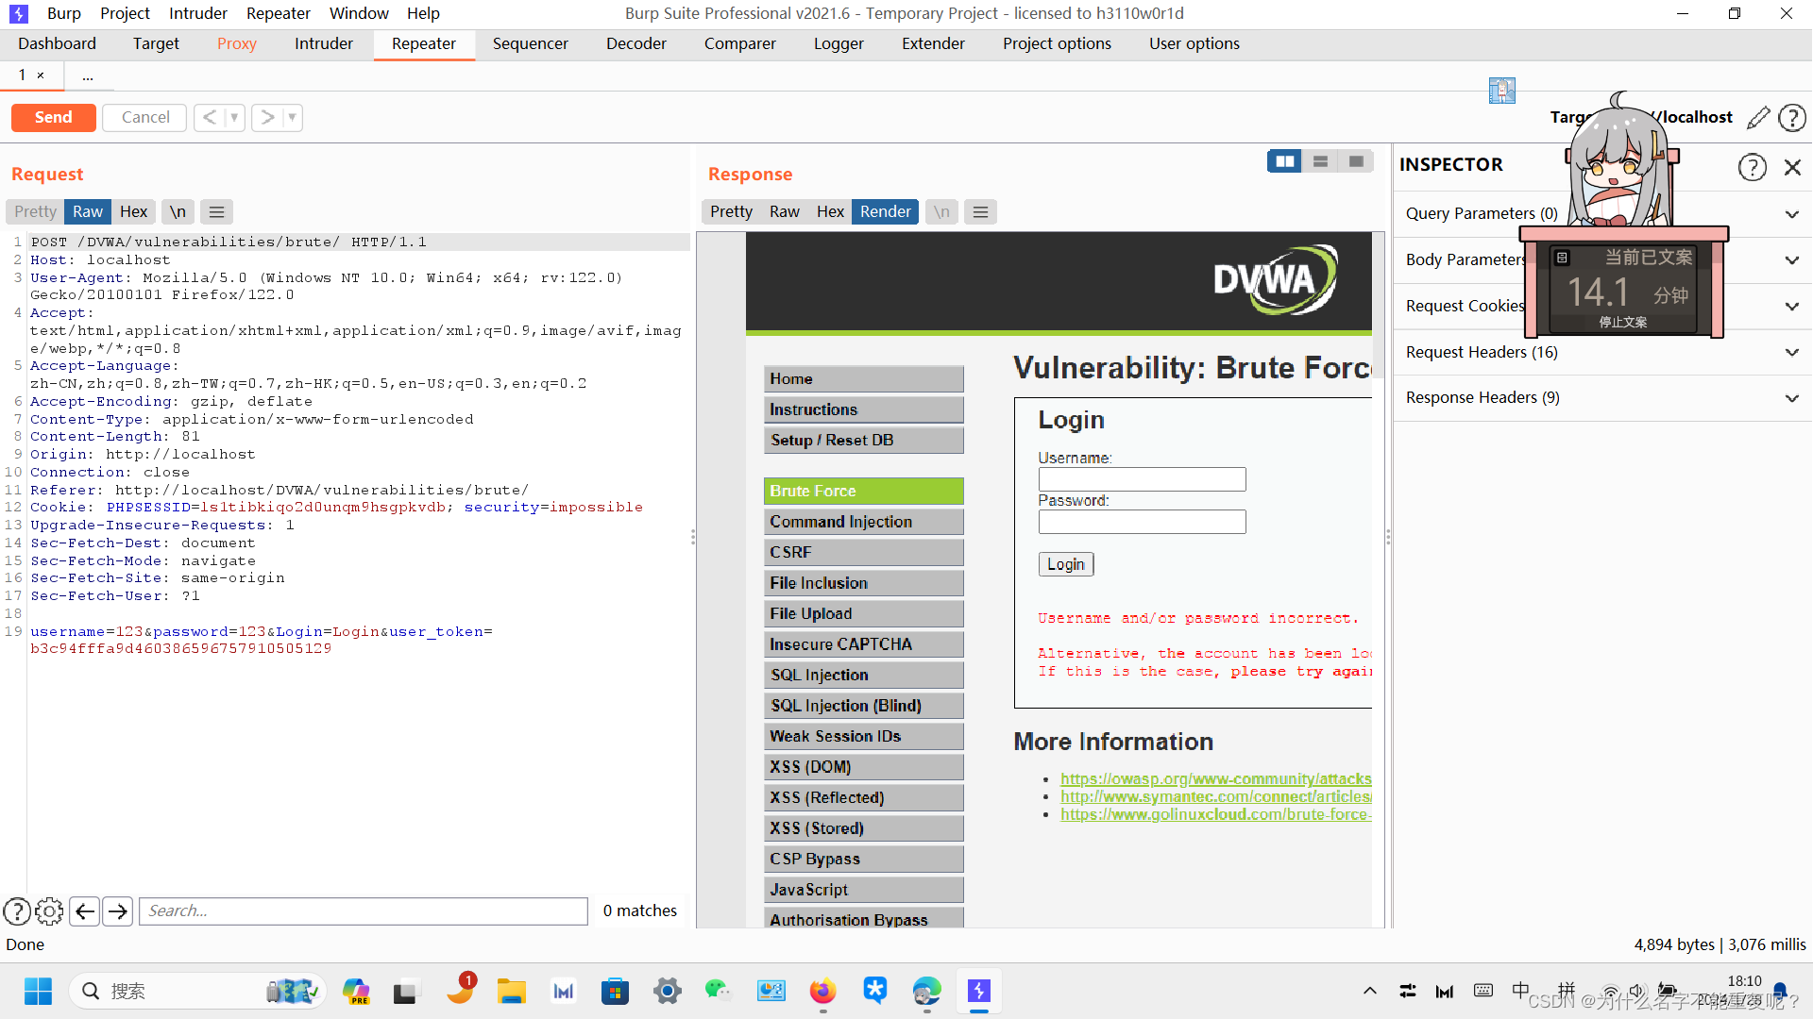Expand the Request Headers section

click(x=1791, y=353)
